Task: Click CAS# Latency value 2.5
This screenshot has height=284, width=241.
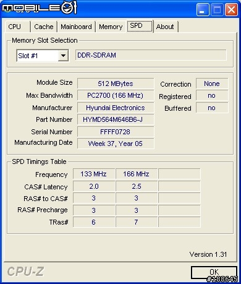Action: (x=137, y=186)
